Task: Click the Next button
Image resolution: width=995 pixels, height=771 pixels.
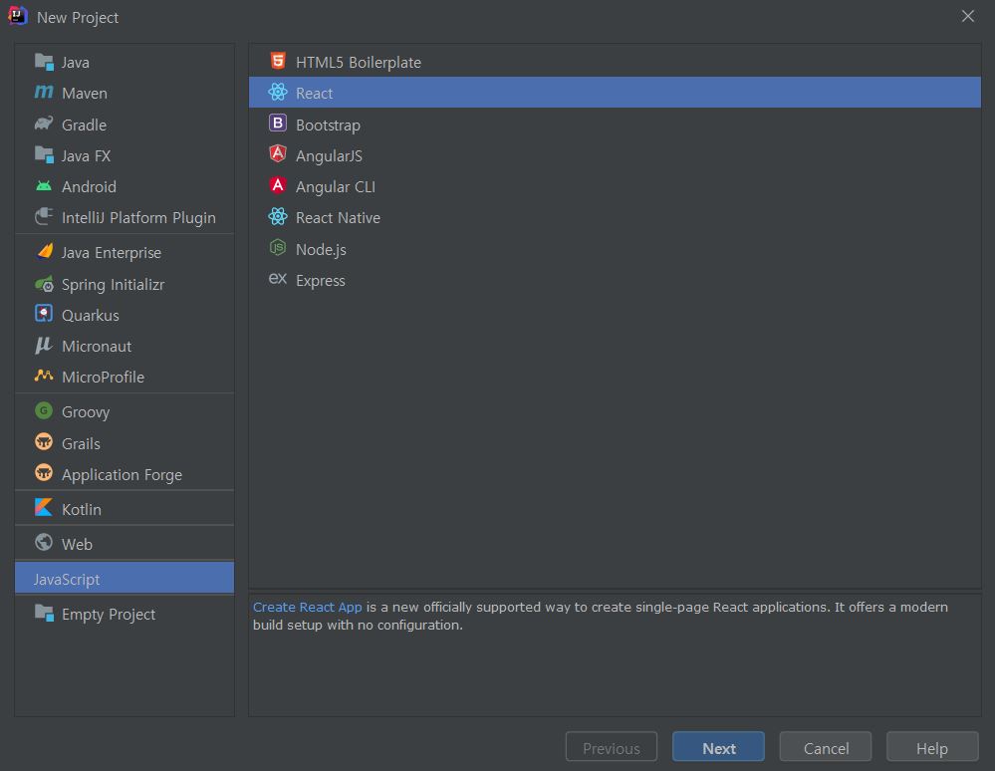Action: 718,747
